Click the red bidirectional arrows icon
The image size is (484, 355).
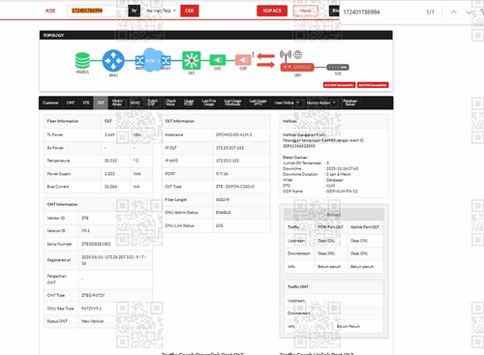[265, 60]
